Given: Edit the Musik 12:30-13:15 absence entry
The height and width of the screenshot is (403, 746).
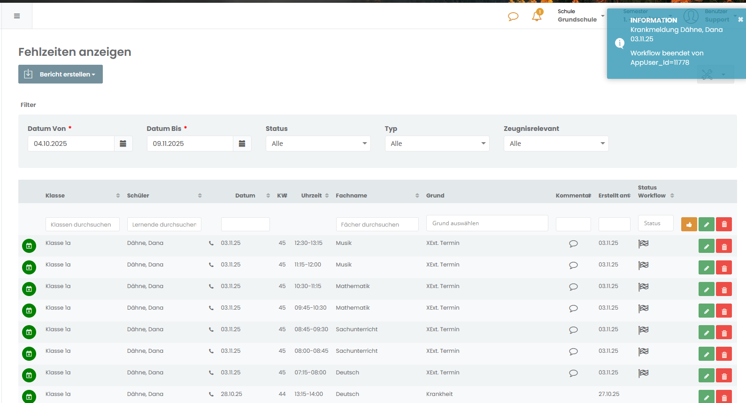Looking at the screenshot, I should pos(707,246).
